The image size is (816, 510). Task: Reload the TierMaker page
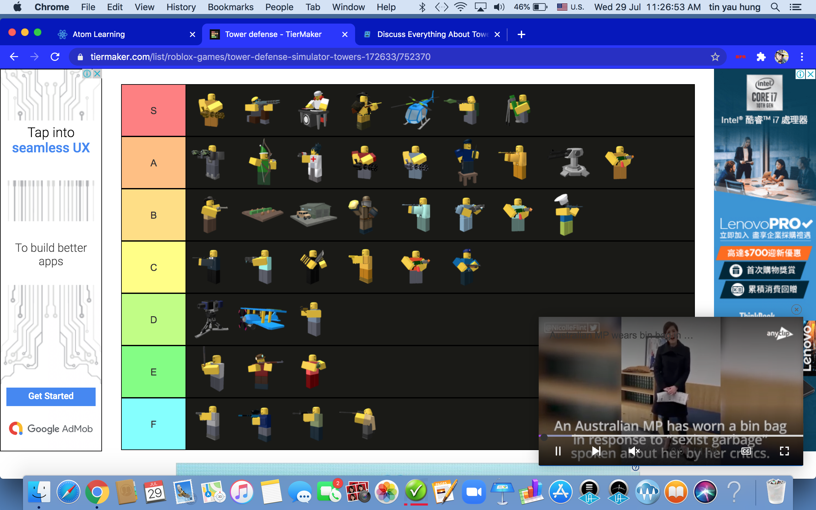pos(55,57)
